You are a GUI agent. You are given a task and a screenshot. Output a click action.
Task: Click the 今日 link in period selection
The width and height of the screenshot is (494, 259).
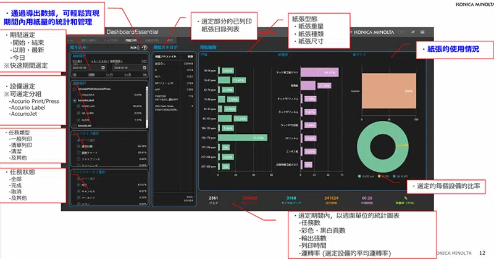tap(144, 61)
